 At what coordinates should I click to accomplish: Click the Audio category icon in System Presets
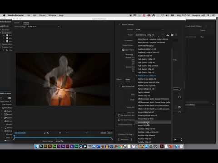(5, 111)
